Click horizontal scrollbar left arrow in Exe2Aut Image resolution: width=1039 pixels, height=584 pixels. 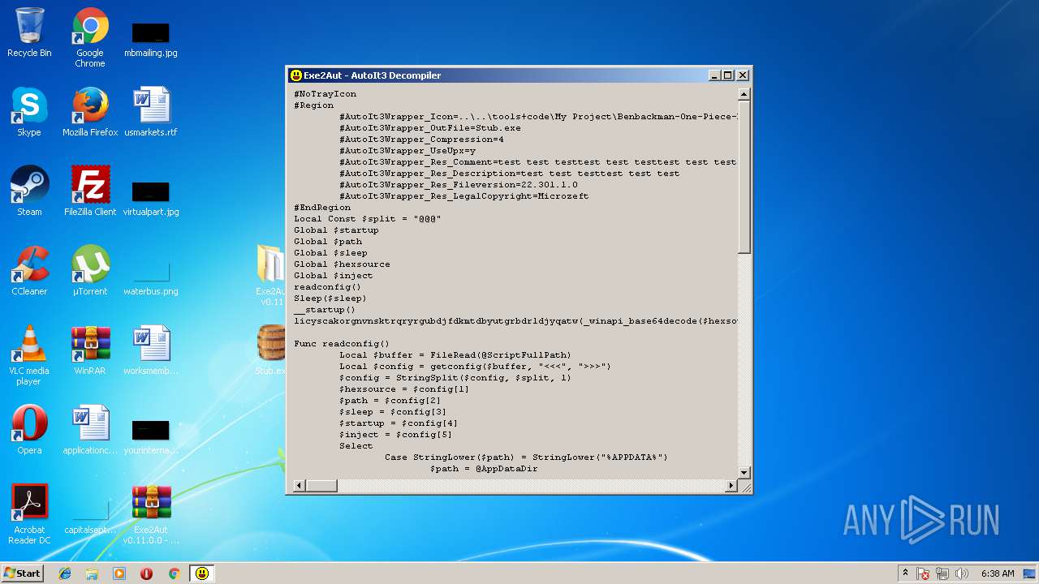coord(299,486)
